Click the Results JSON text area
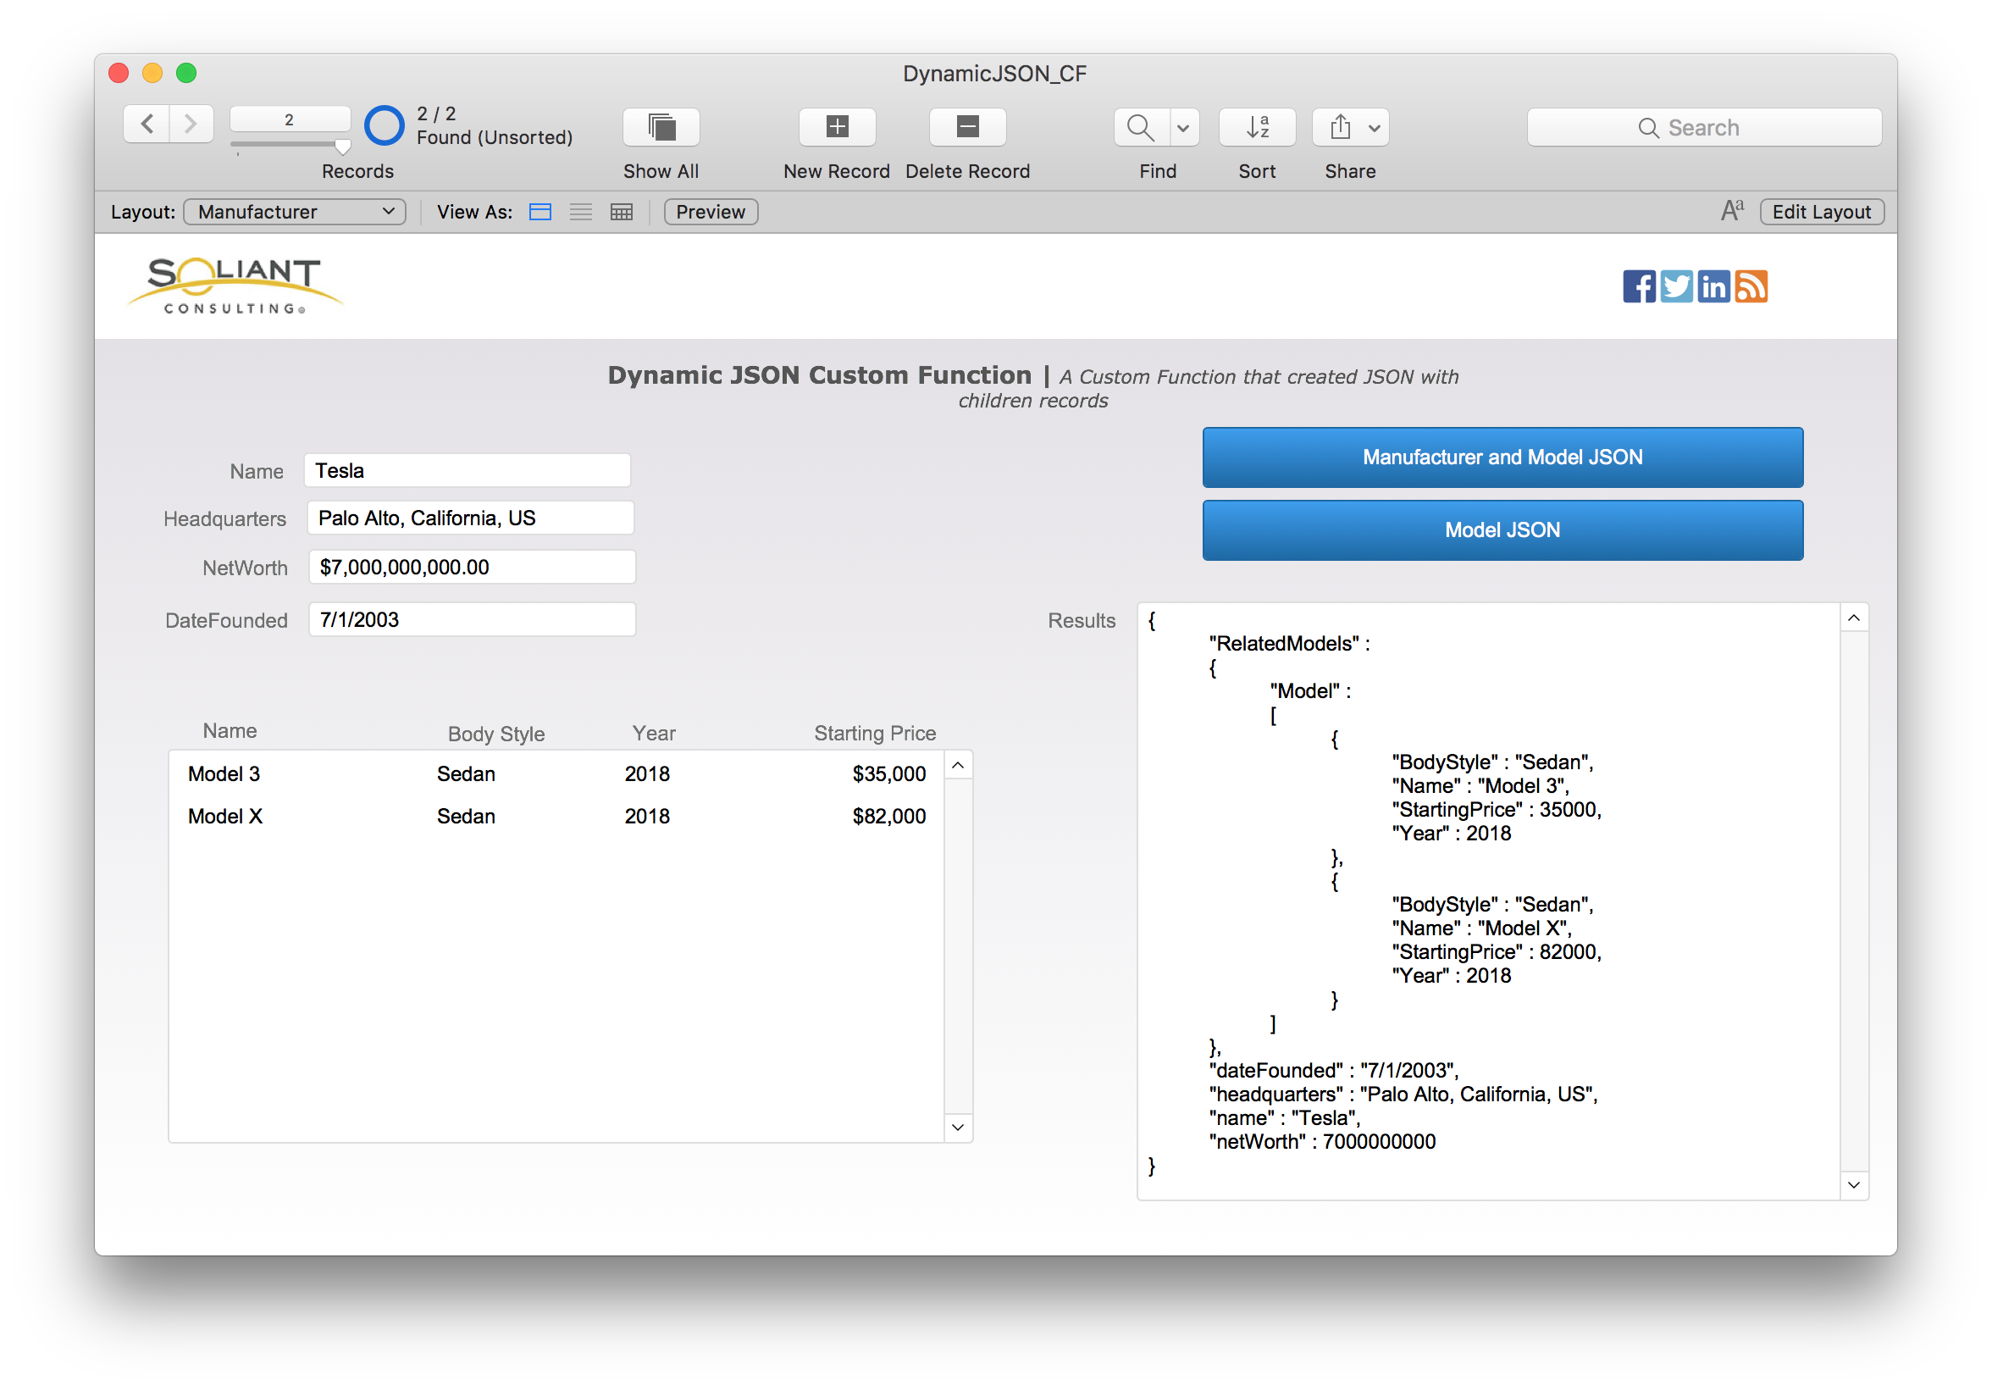The image size is (1992, 1391). 1489,901
